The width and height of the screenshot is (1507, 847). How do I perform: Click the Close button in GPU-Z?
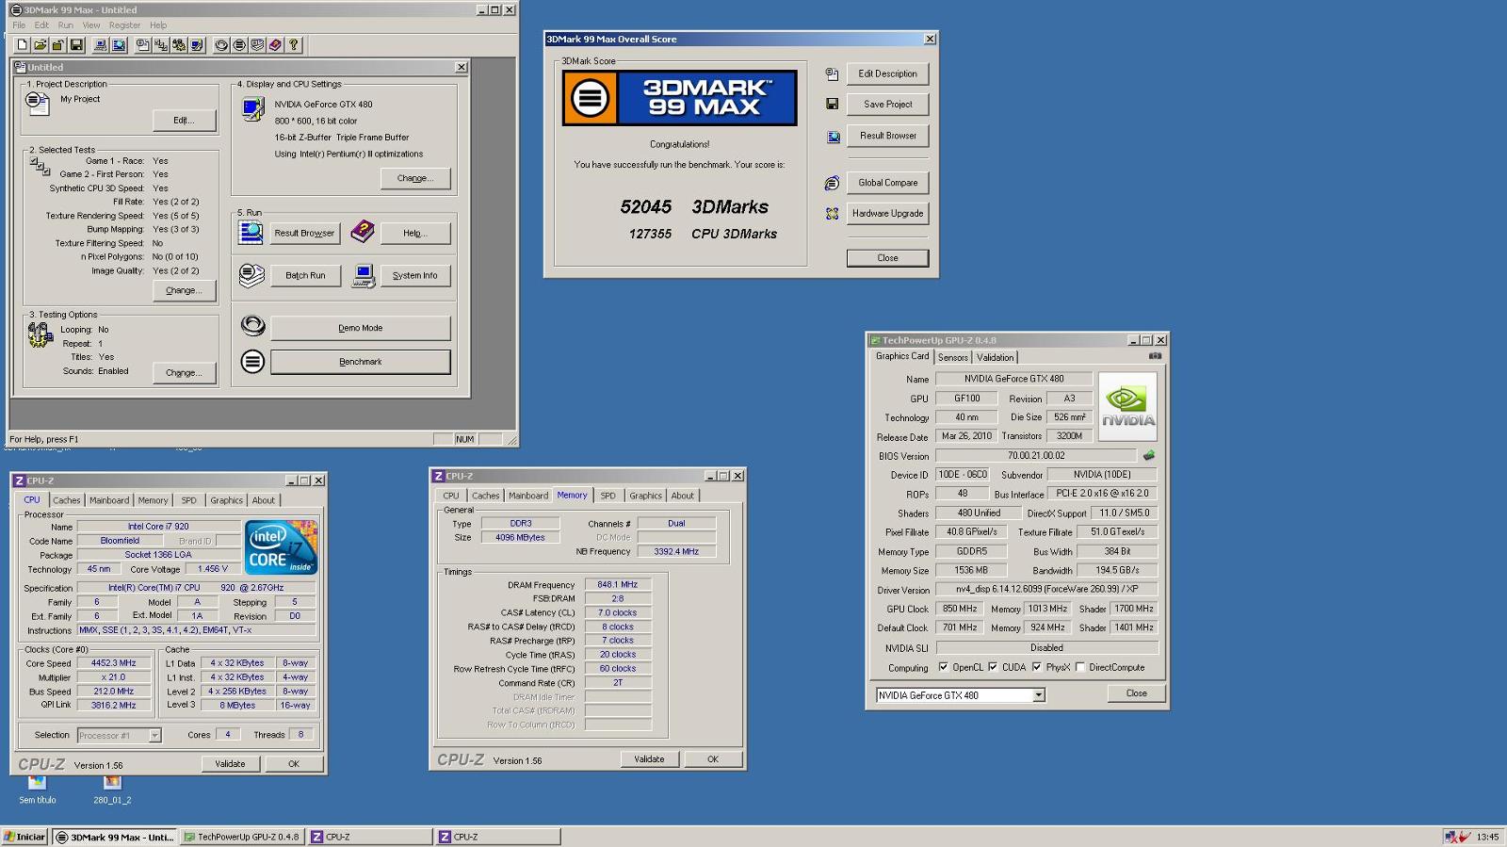1137,693
